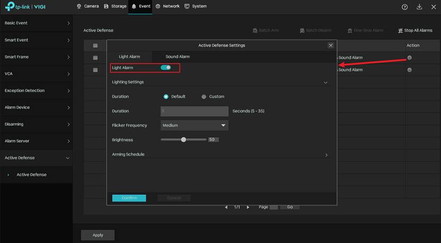Screen dimensions: 441x243
Task: Click the Network globe icon in top menu
Action: (158, 6)
